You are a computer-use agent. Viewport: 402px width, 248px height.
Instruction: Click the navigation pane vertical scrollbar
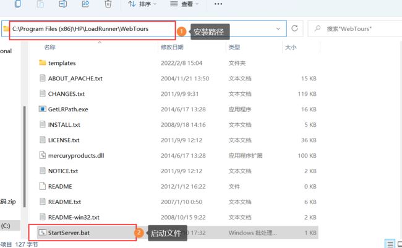tap(24, 156)
